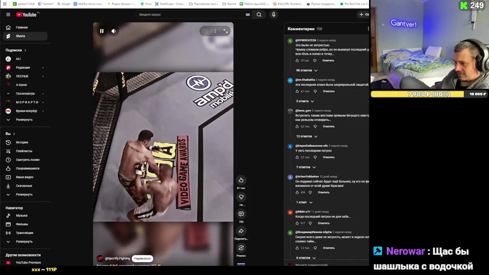Viewport: 489px width, 275px height.
Task: Open Смотреть позже list
Action: coord(25,160)
